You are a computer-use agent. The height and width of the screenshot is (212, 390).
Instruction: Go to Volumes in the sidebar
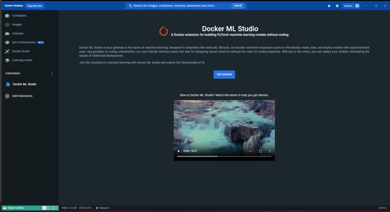(17, 33)
